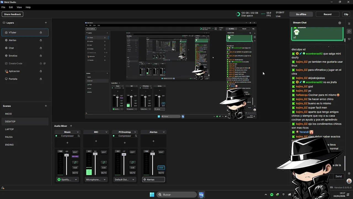Click Share feedback button
Image resolution: width=353 pixels, height=199 pixels.
click(x=12, y=14)
